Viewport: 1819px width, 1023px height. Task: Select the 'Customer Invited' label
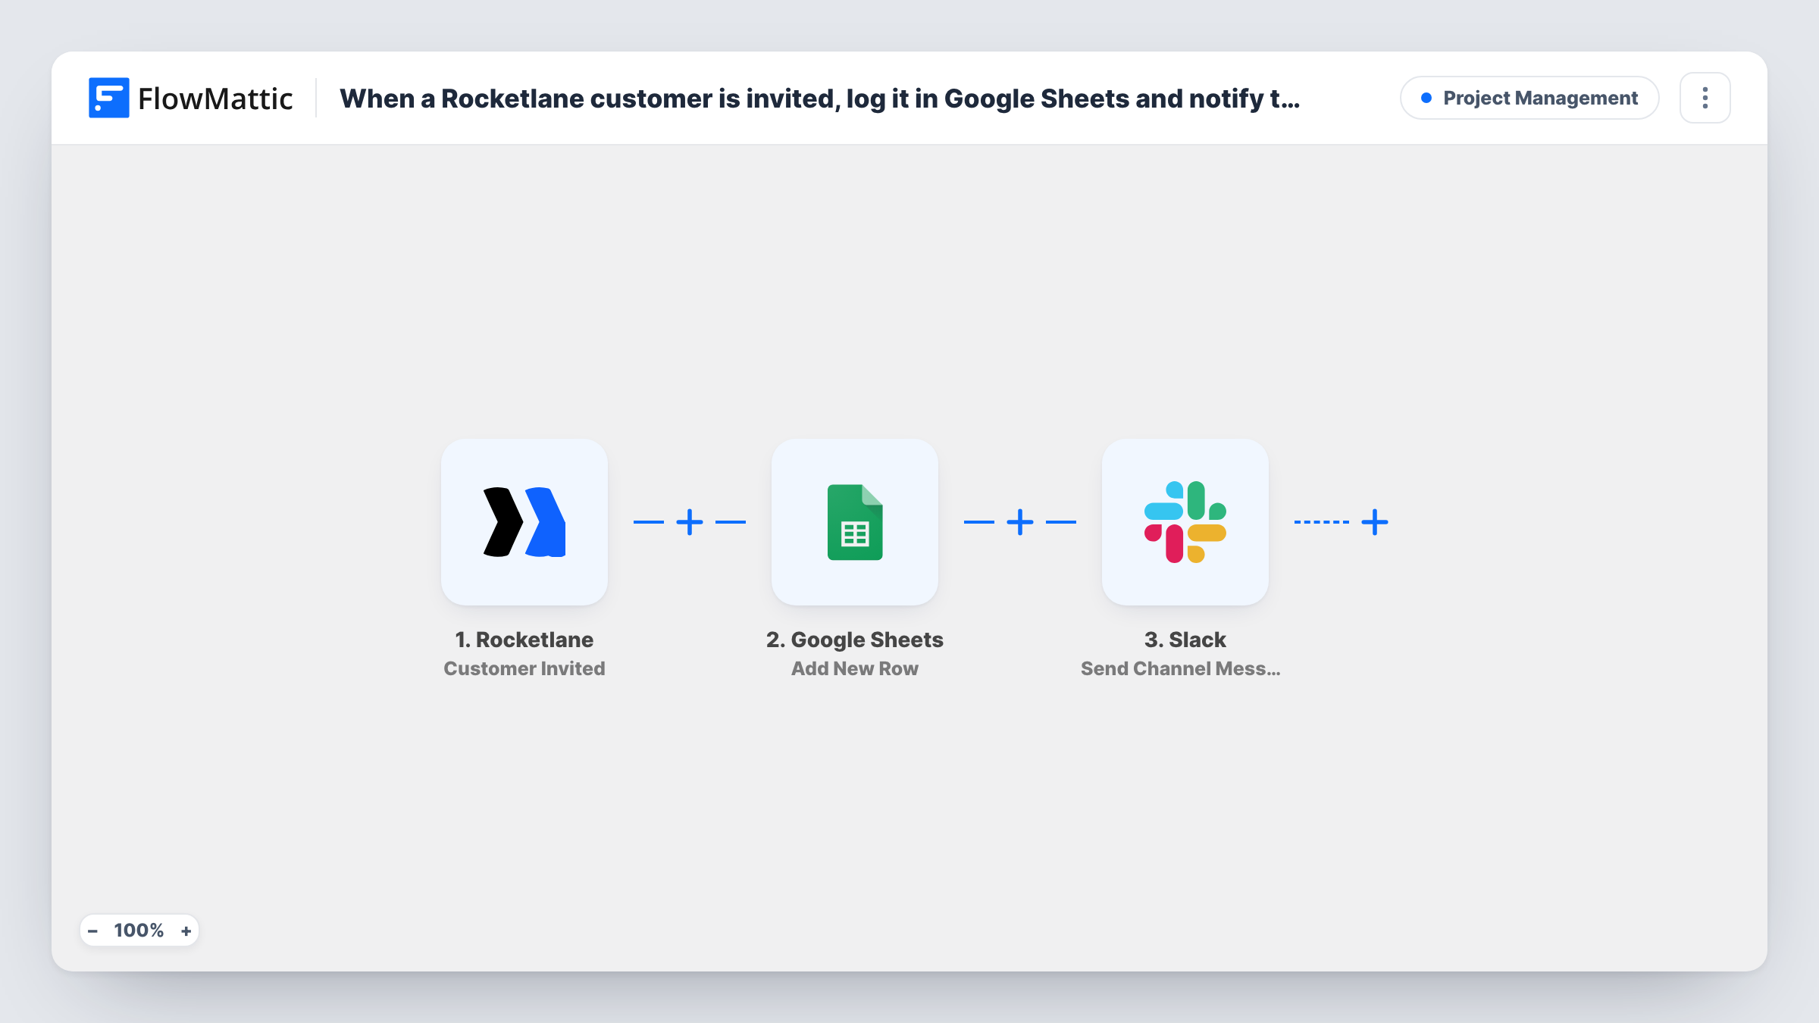[x=524, y=668]
